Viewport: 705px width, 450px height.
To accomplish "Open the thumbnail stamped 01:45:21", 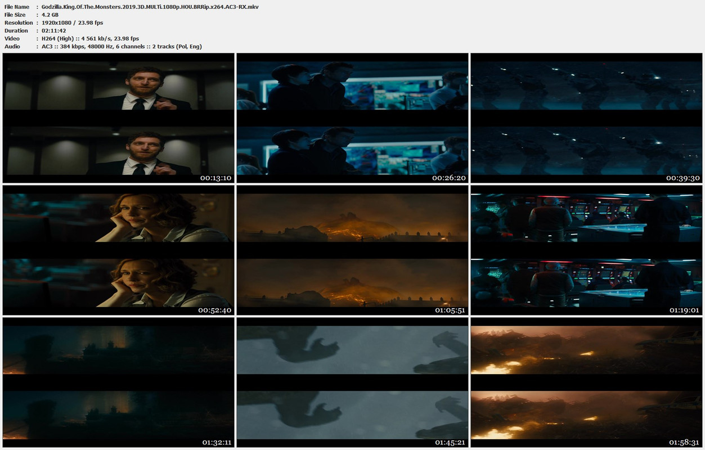I will [352, 382].
